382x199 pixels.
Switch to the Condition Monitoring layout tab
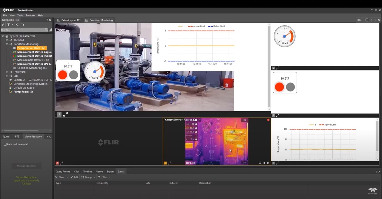point(99,20)
